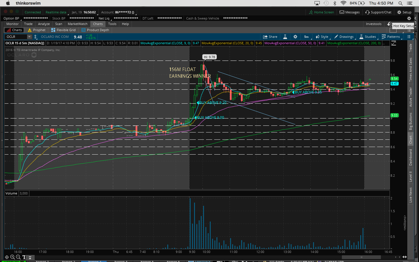419x262 pixels.
Task: Open the Tools tab
Action: (112, 24)
